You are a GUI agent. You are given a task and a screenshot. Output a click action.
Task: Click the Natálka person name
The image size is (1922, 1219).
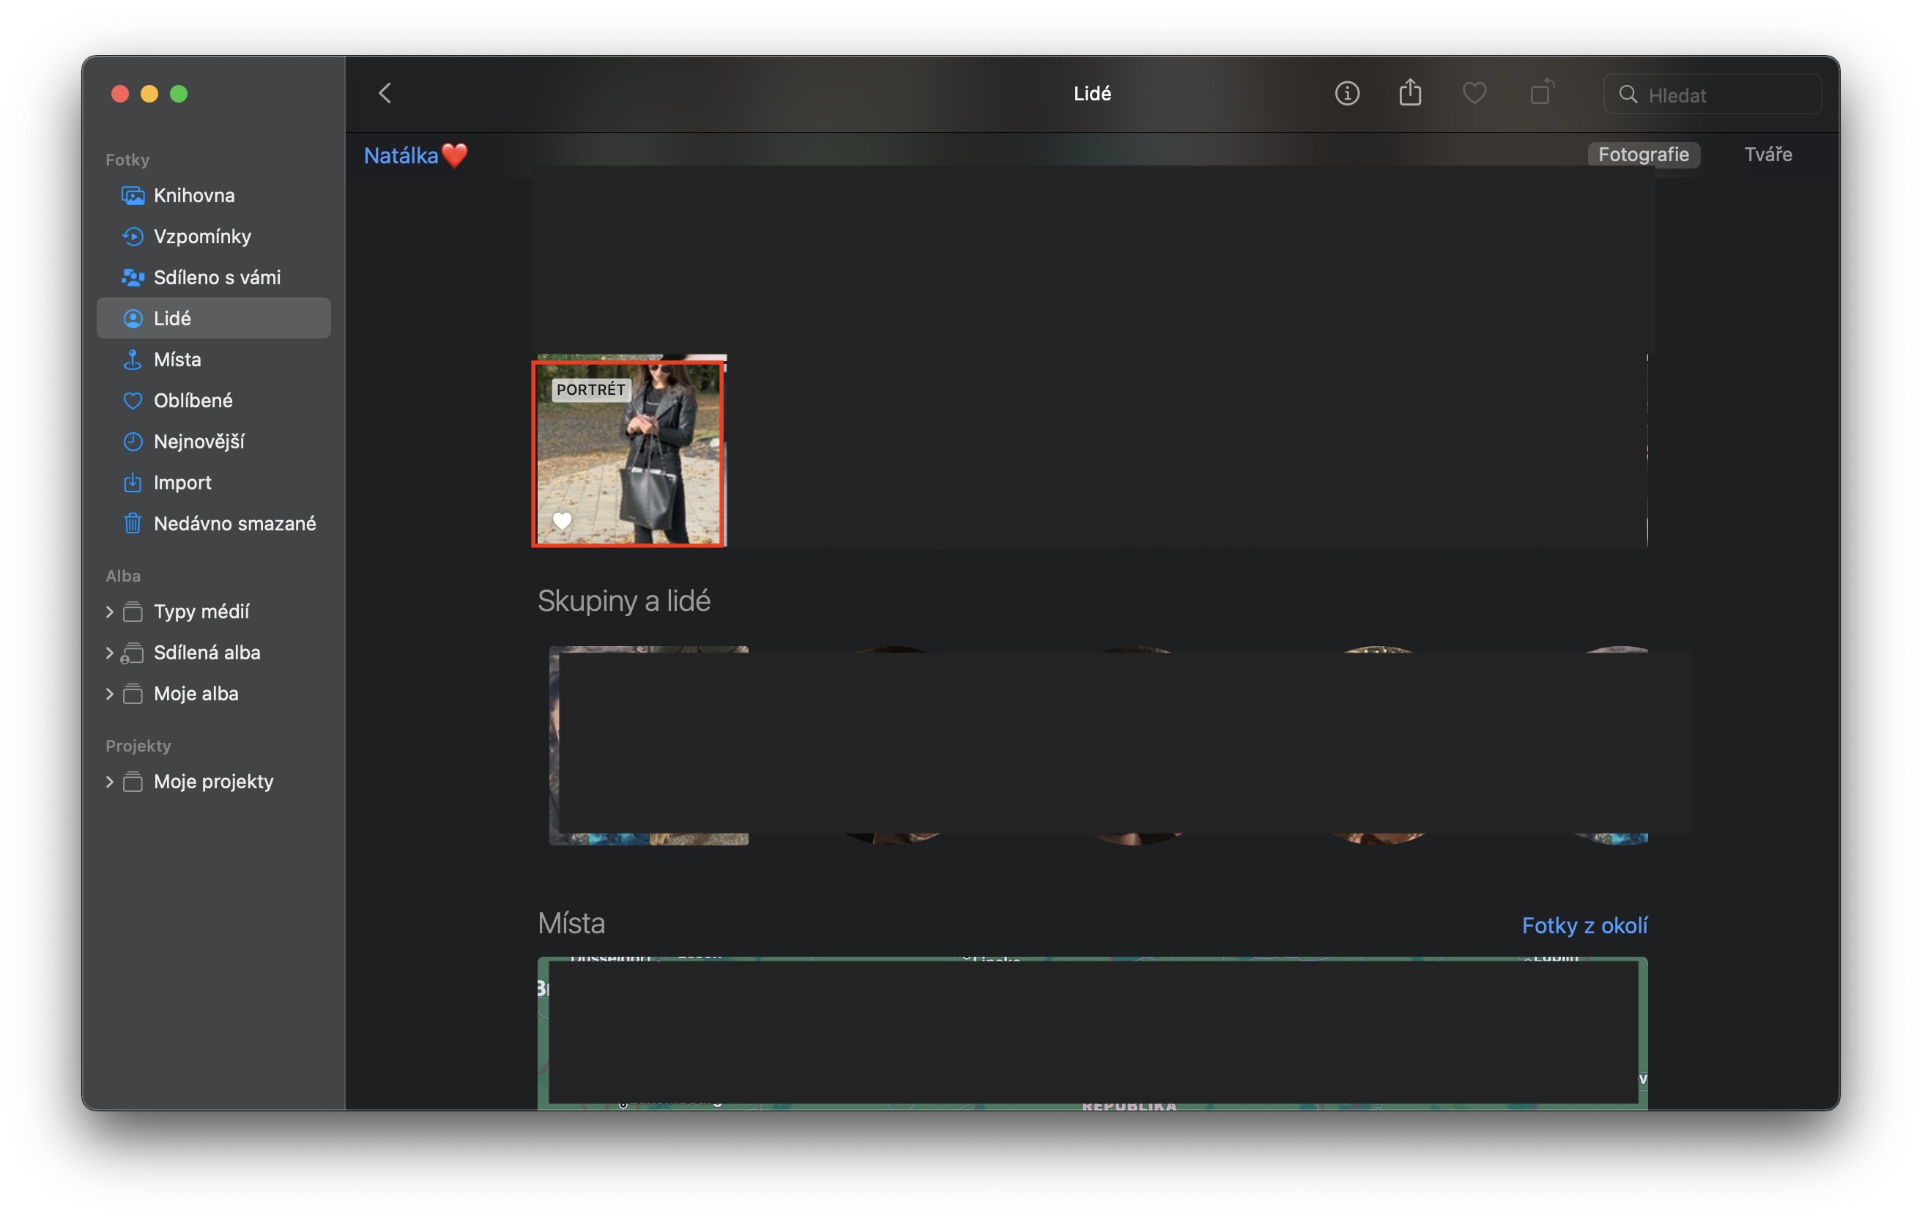click(x=401, y=155)
